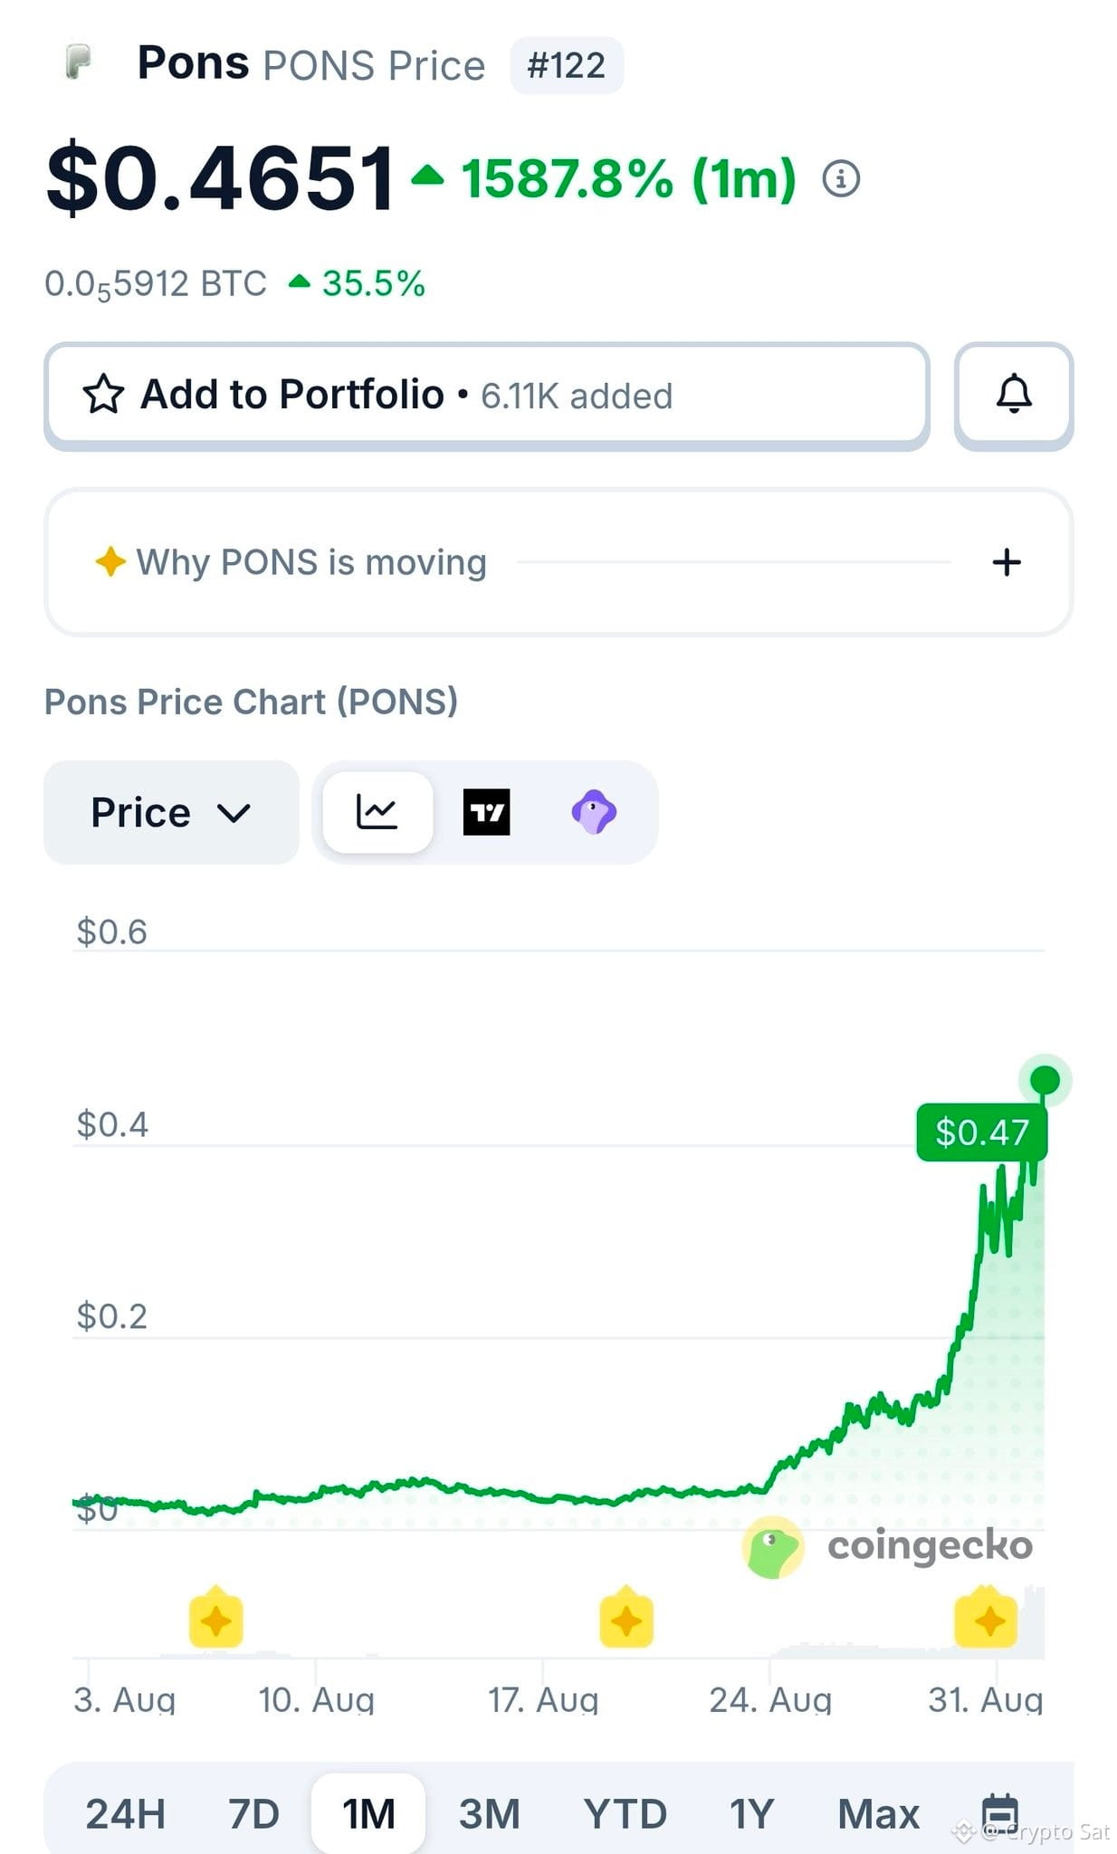Choose the Max time range
The image size is (1117, 1854).
click(x=878, y=1814)
